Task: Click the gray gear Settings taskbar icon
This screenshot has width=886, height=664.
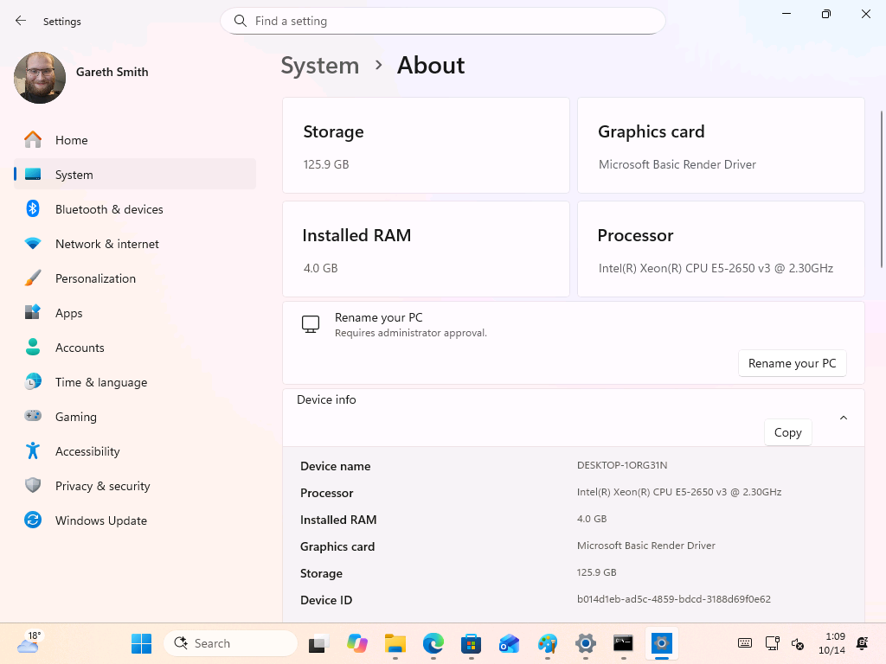Action: tap(586, 643)
